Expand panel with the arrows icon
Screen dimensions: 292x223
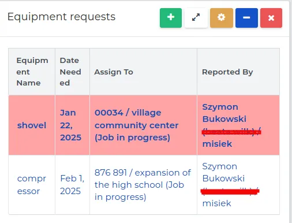point(196,18)
